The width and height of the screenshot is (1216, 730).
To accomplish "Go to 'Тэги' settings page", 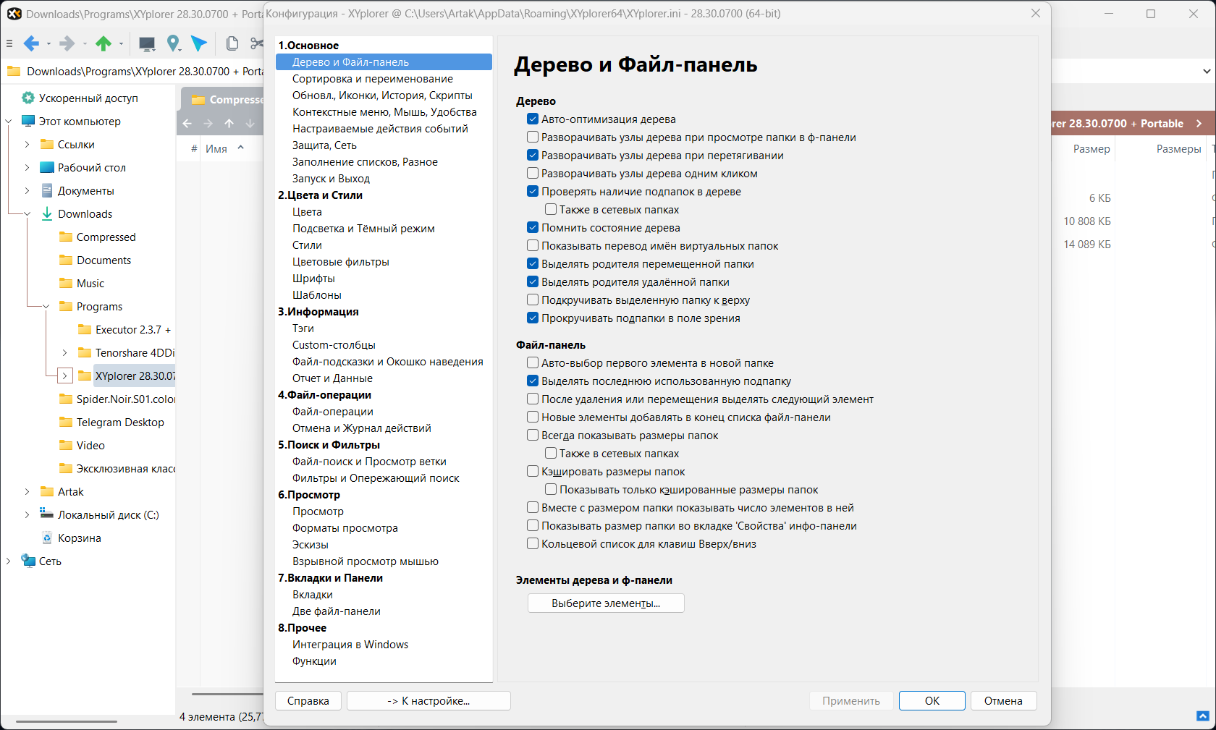I will point(303,328).
